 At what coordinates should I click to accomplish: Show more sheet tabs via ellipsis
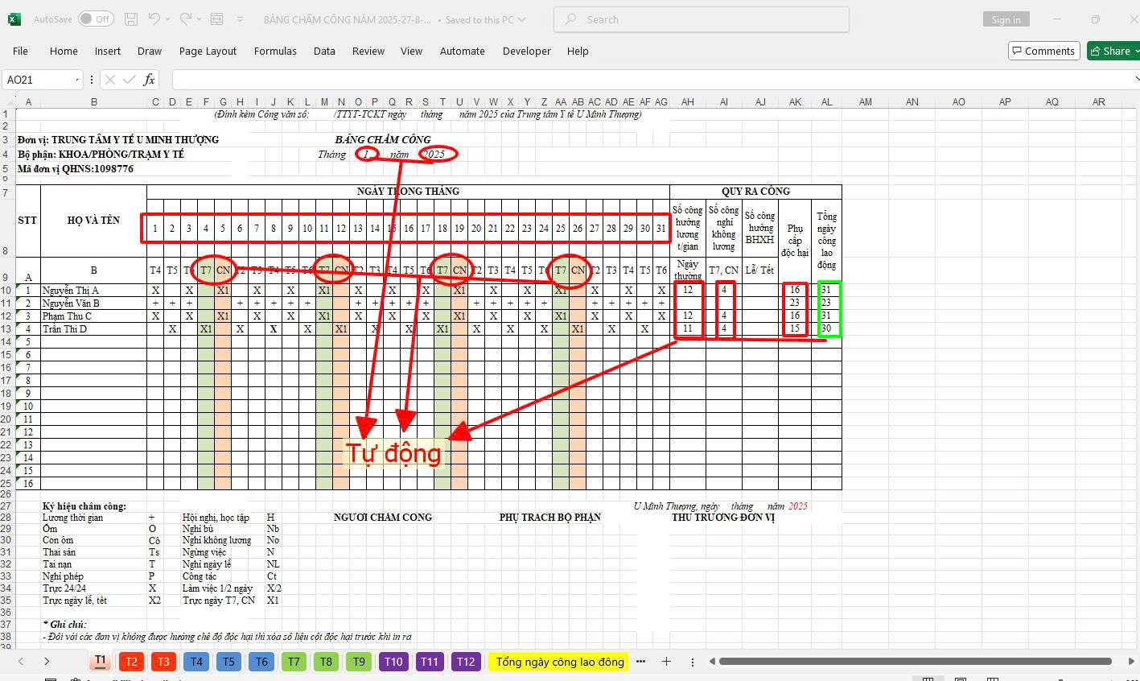pos(640,662)
